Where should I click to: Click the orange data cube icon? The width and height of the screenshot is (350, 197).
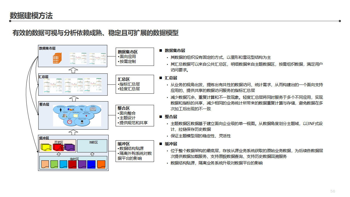[x=57, y=58]
